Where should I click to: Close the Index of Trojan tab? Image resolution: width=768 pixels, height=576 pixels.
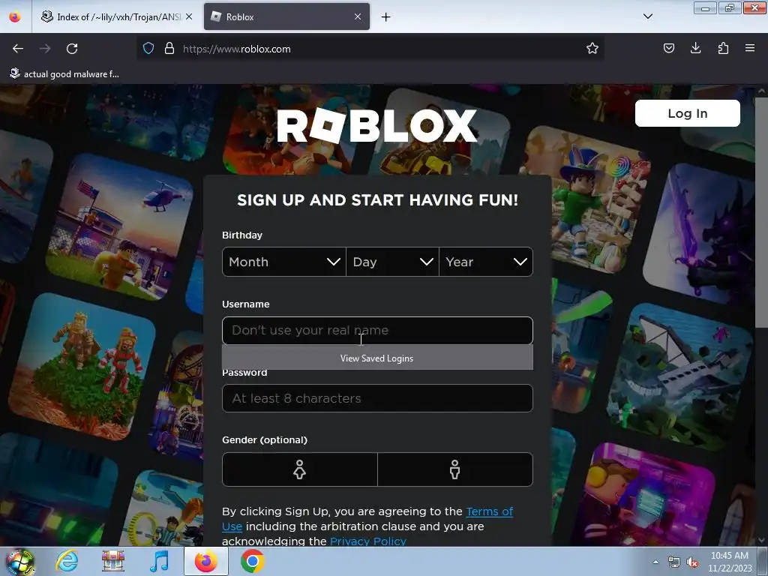(189, 16)
